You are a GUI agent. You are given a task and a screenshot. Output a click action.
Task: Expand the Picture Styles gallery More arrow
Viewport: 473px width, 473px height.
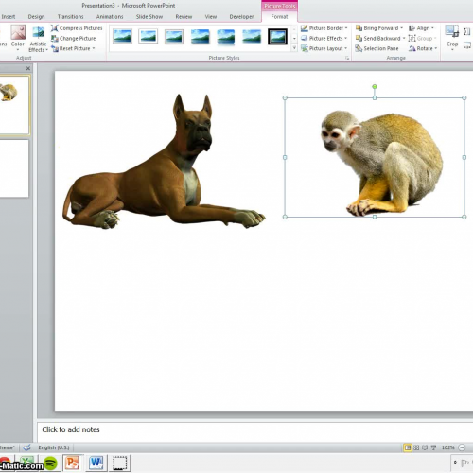pyautogui.click(x=294, y=48)
